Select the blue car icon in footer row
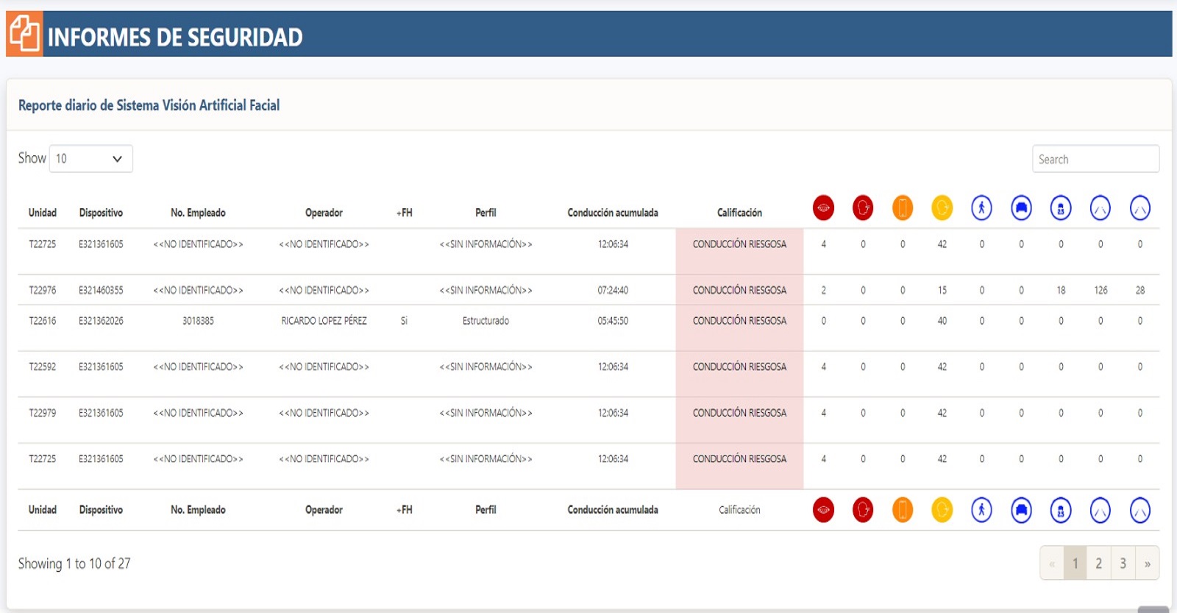Image resolution: width=1177 pixels, height=613 pixels. pos(1021,510)
